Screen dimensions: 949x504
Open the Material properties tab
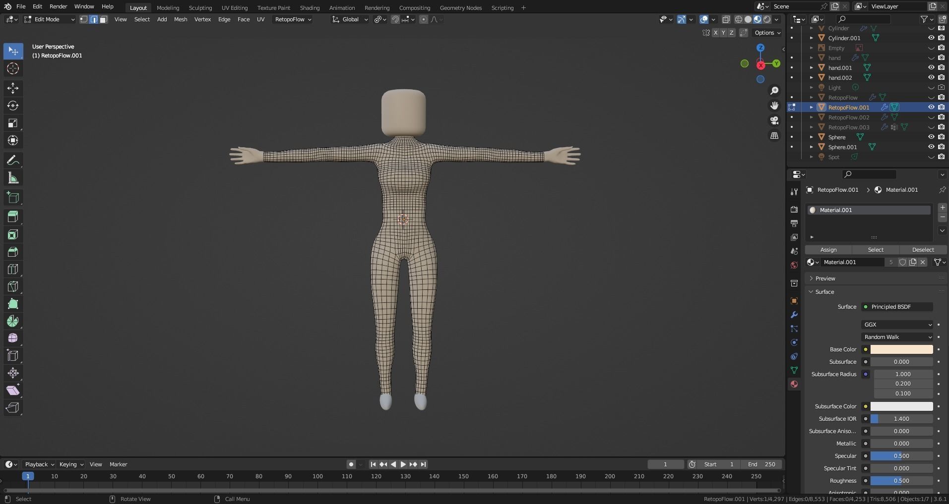click(794, 384)
